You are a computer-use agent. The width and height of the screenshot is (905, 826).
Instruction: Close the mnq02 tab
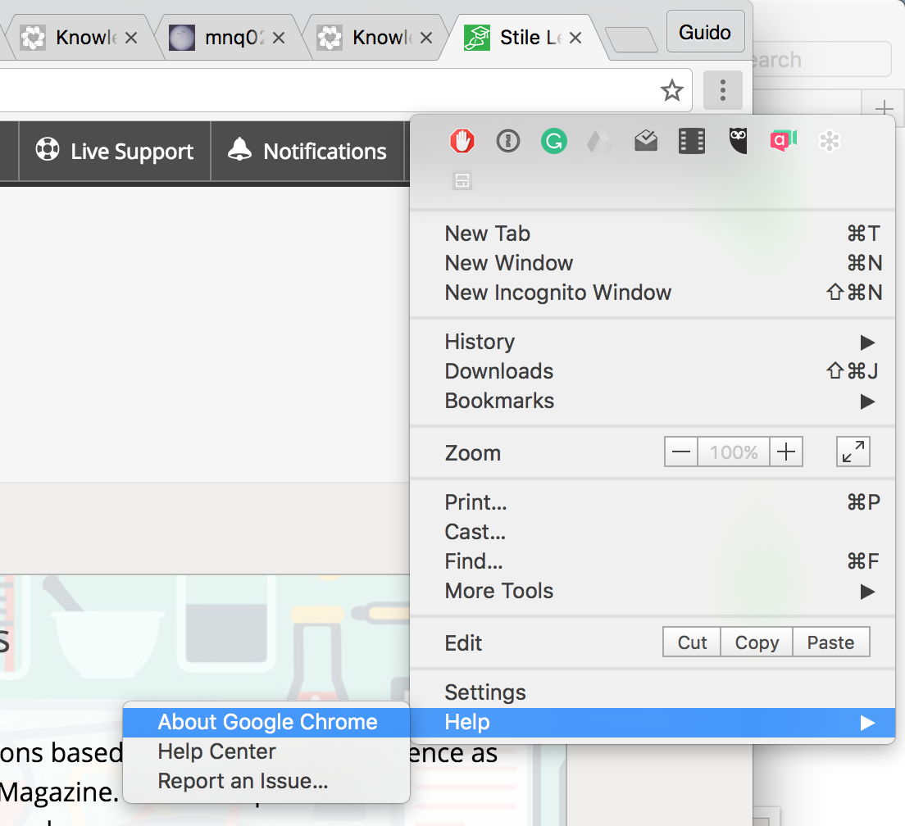pos(278,38)
